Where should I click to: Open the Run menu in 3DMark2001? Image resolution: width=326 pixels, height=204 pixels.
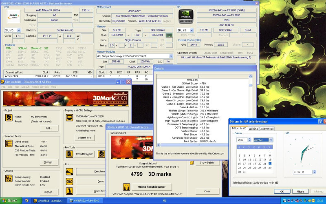(17, 87)
